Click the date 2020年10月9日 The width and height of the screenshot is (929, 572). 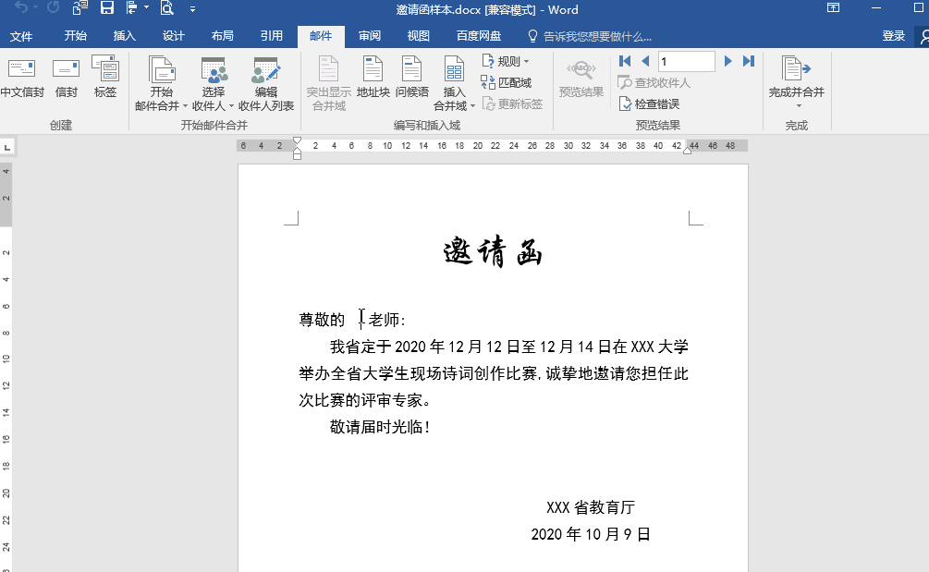(x=591, y=534)
